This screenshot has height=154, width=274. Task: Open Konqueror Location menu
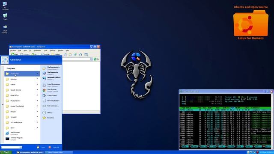tap(13, 50)
